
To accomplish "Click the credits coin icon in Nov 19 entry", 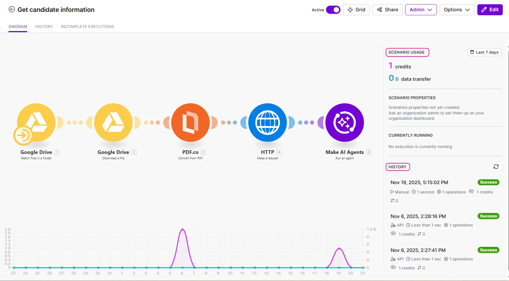I will pyautogui.click(x=471, y=191).
